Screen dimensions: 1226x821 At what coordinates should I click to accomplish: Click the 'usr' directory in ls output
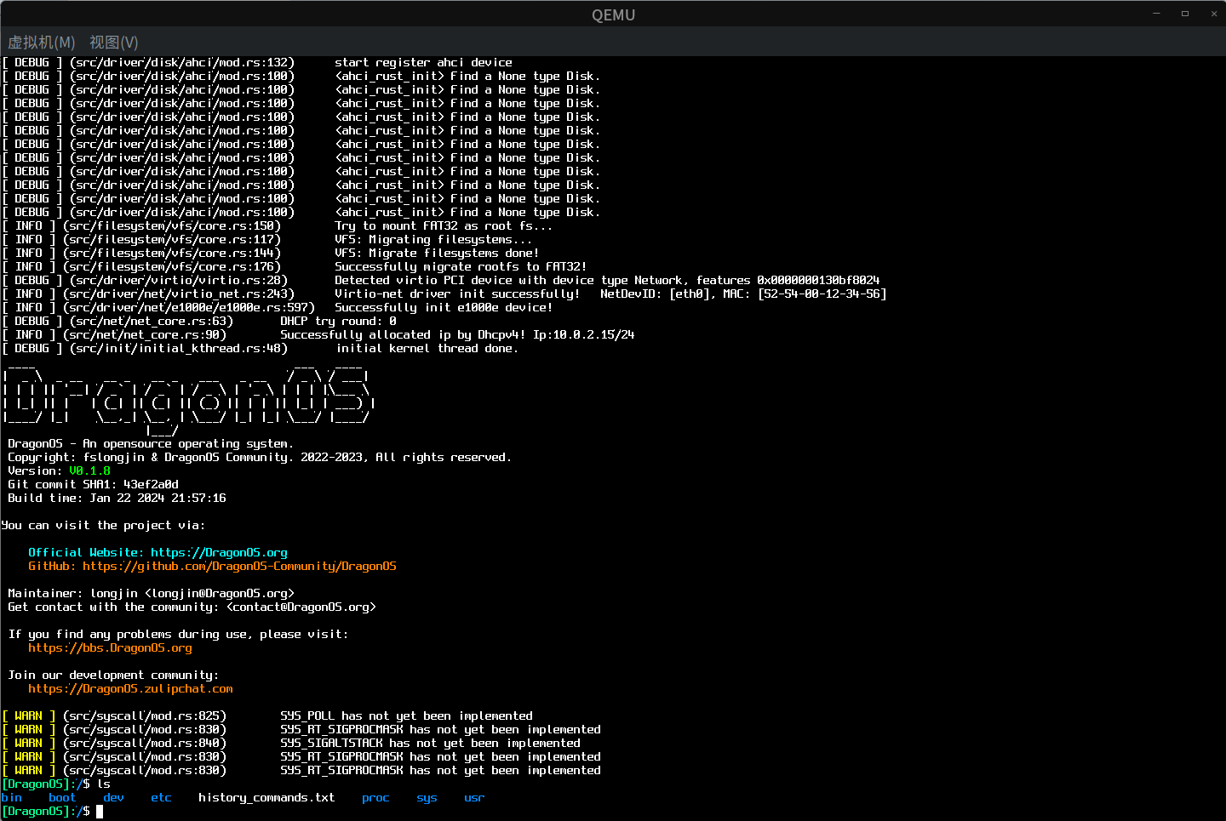(x=474, y=798)
